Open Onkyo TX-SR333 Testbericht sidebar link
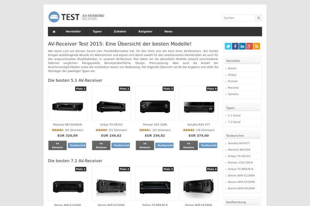 [239, 156]
